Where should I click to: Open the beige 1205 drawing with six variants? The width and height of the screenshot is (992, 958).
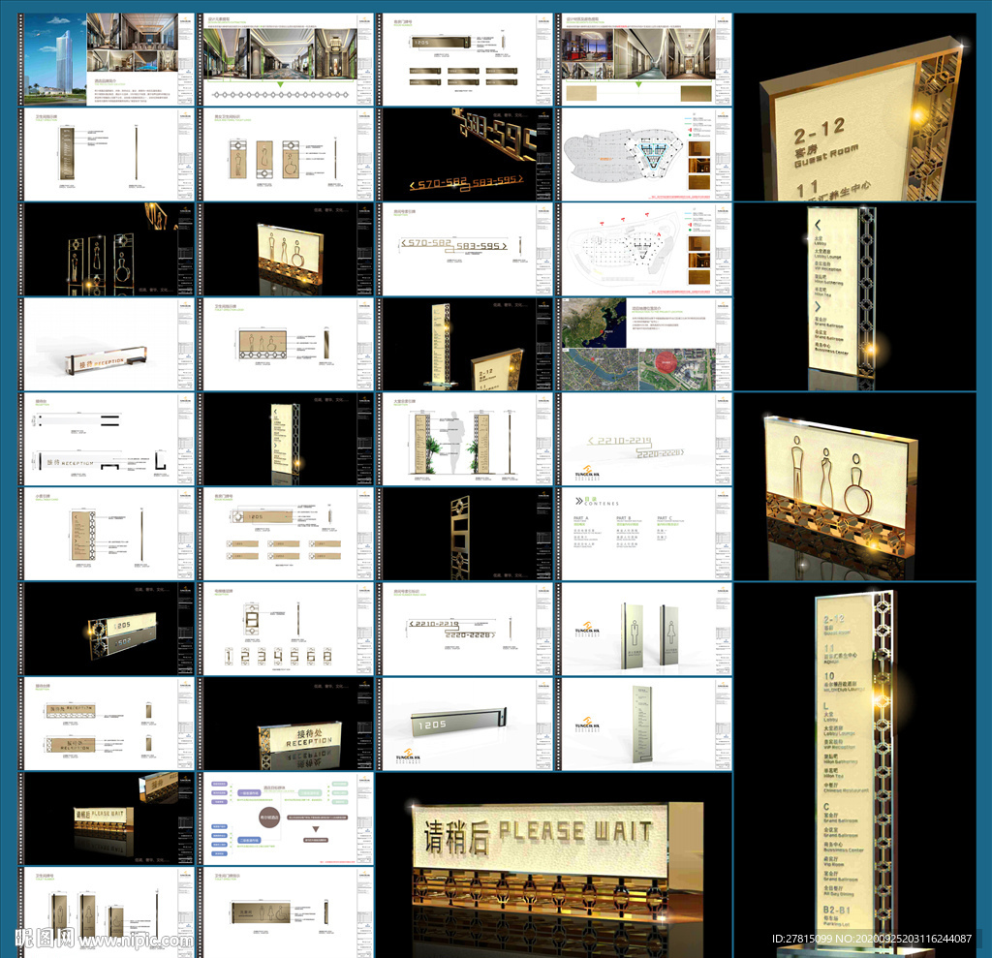coord(288,534)
